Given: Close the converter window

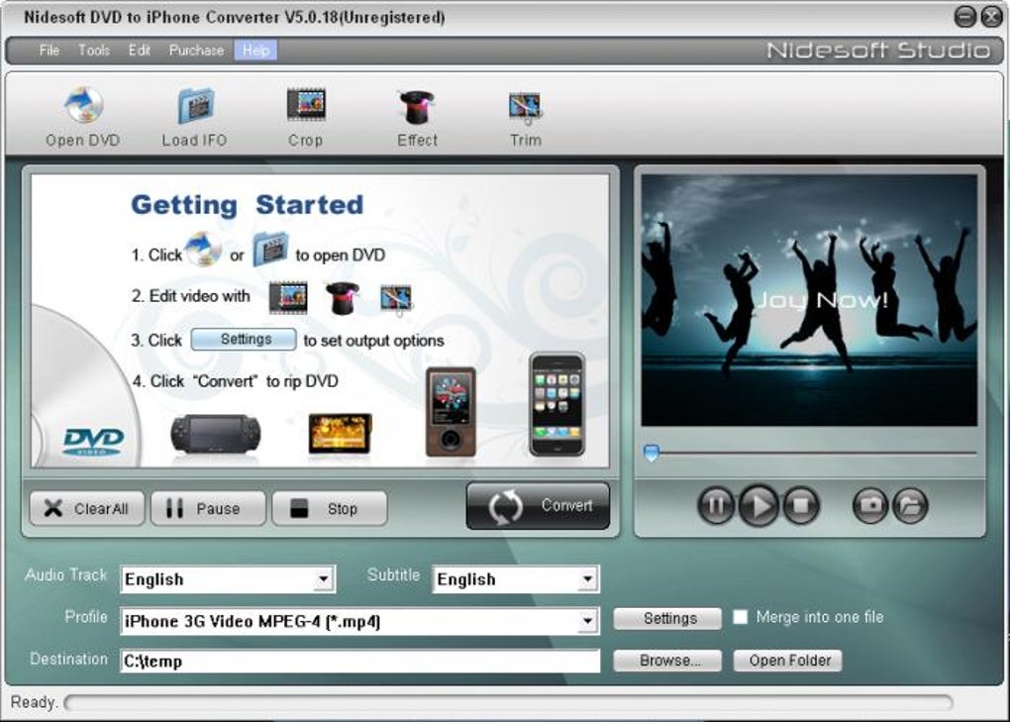Looking at the screenshot, I should tap(991, 17).
